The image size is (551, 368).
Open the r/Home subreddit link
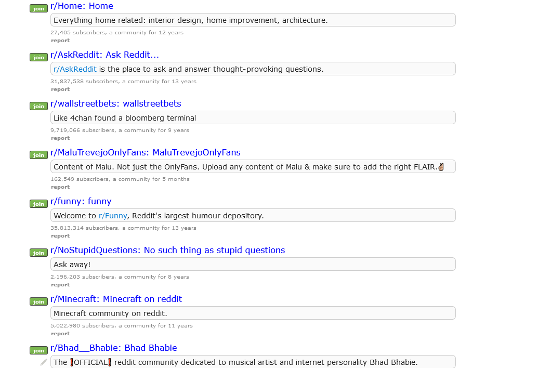coord(82,6)
